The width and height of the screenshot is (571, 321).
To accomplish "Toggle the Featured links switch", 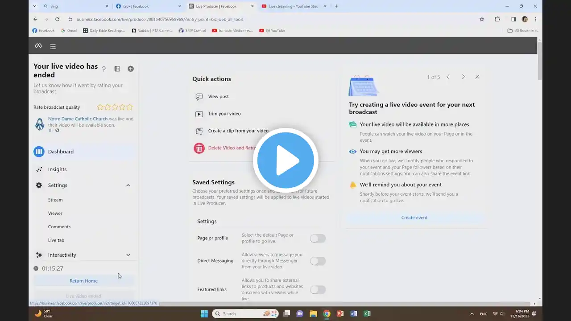I will click(318, 290).
